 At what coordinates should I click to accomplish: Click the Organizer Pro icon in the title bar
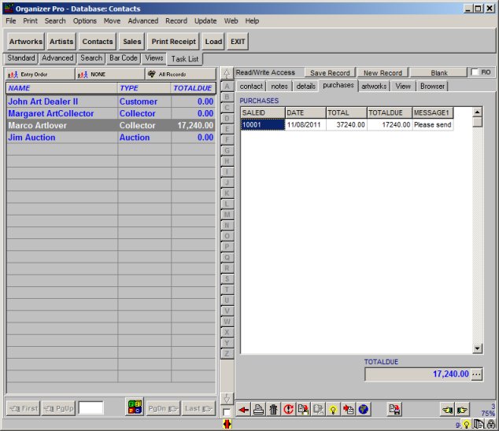(x=9, y=9)
